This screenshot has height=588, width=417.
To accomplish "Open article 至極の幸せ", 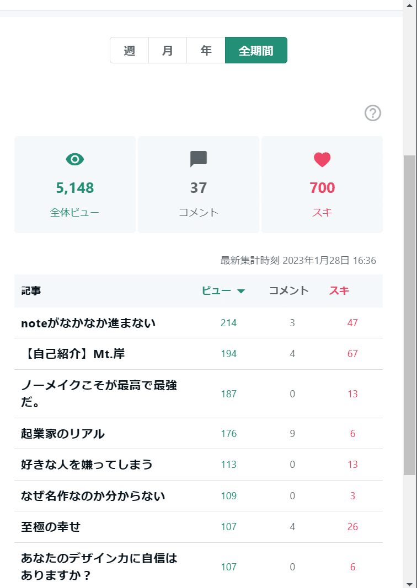I will coord(51,527).
